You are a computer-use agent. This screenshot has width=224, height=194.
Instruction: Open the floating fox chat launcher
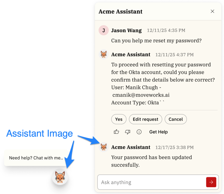(60, 177)
